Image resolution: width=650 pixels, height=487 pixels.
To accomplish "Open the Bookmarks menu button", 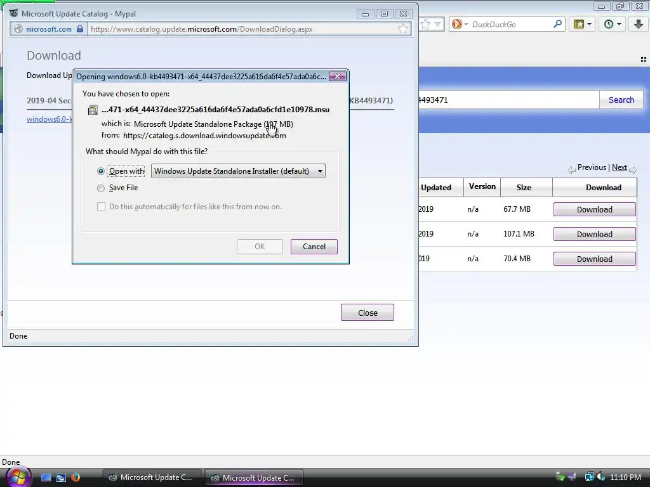I will tap(583, 24).
